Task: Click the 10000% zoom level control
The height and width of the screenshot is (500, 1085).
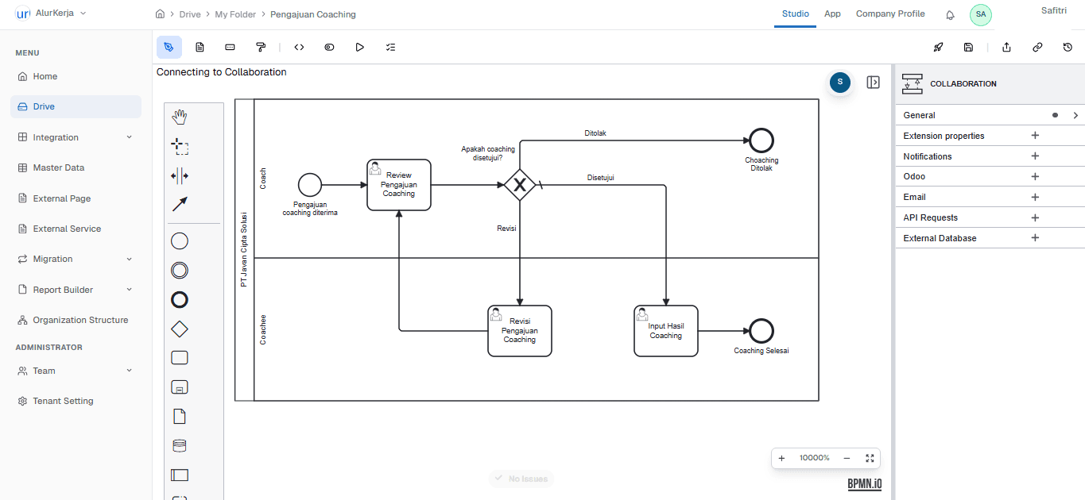Action: click(813, 458)
